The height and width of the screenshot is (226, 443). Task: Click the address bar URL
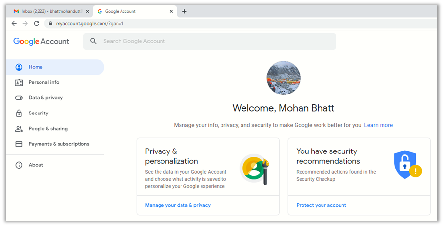point(90,24)
